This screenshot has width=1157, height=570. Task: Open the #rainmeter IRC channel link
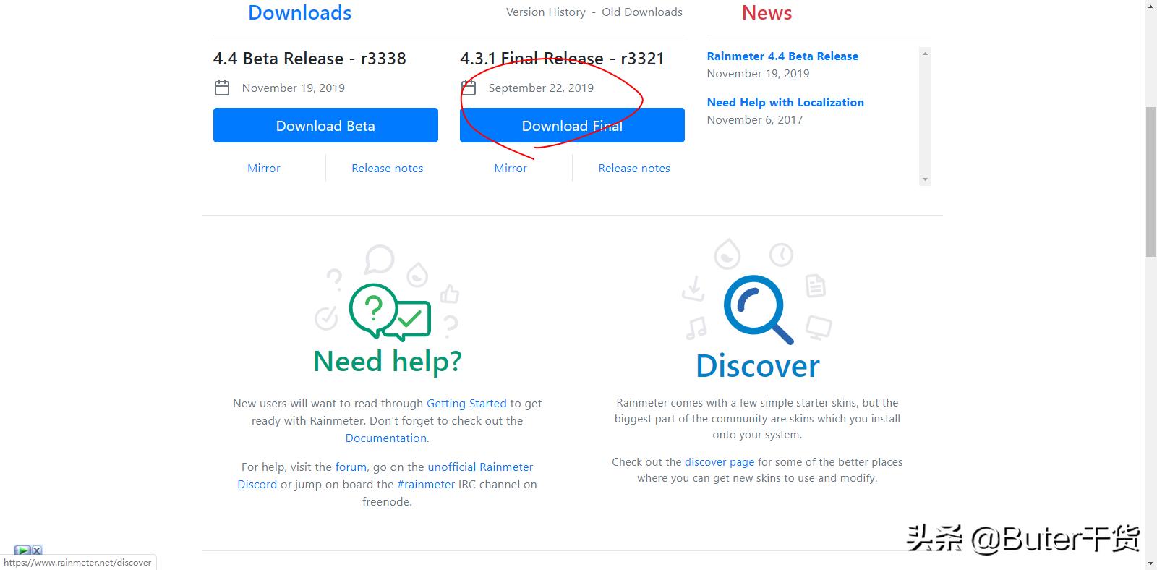(426, 484)
